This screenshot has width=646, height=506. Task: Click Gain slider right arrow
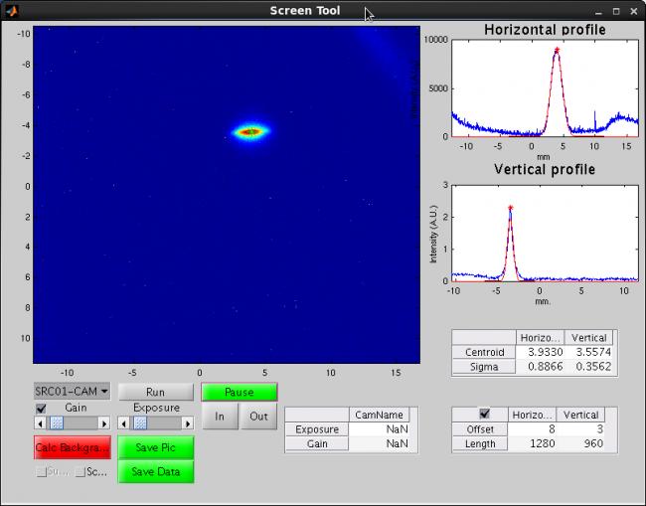104,423
